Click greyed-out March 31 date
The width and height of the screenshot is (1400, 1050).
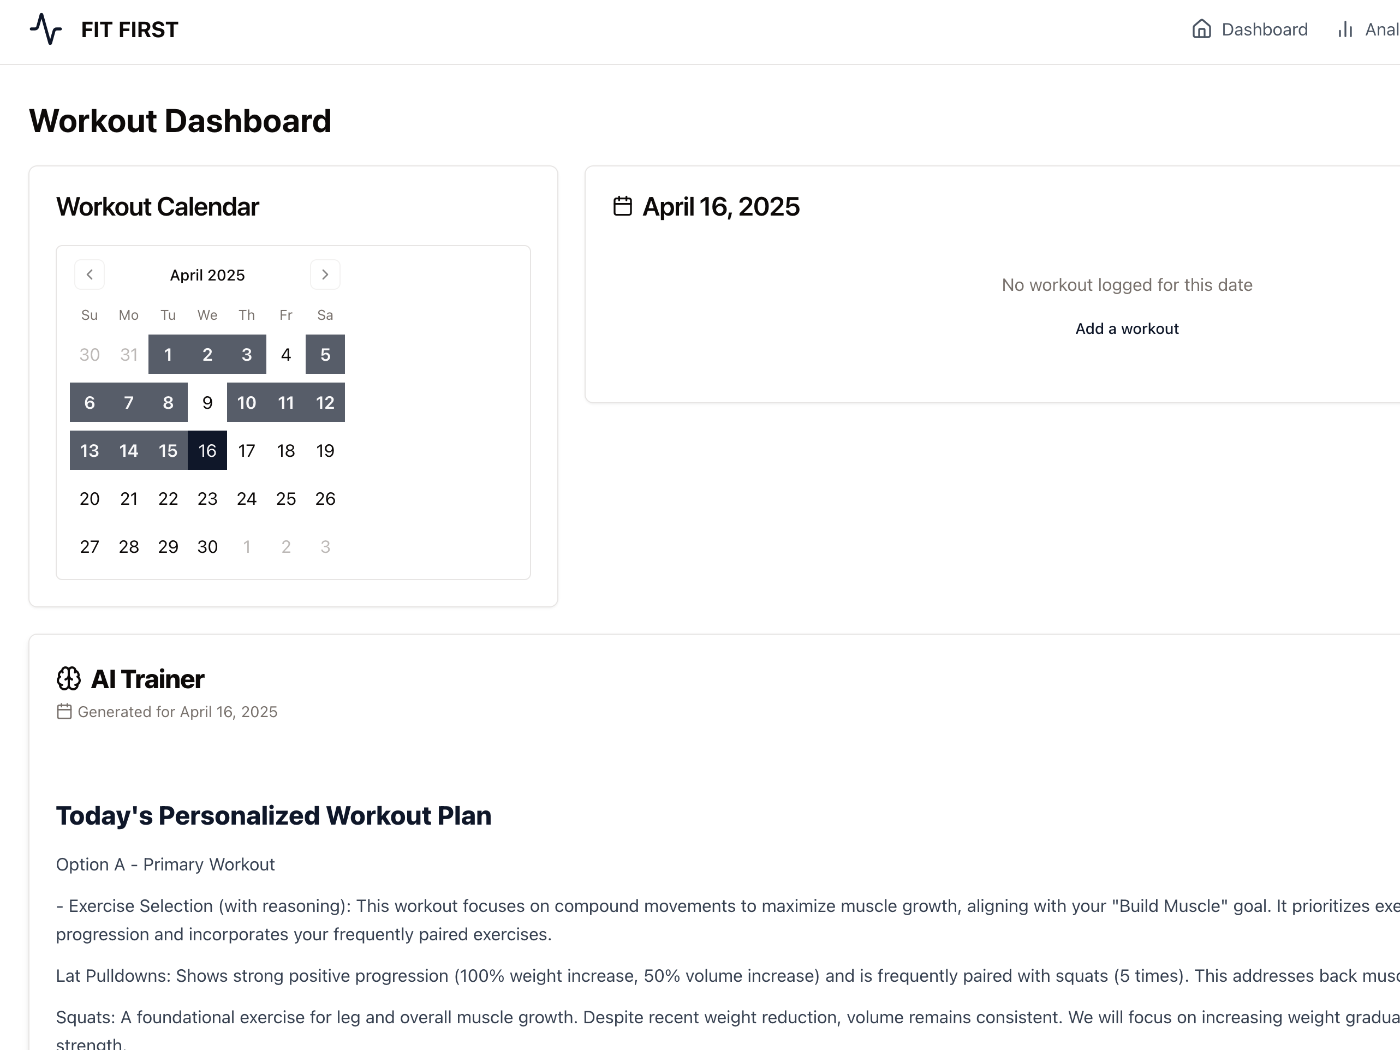[x=128, y=354]
